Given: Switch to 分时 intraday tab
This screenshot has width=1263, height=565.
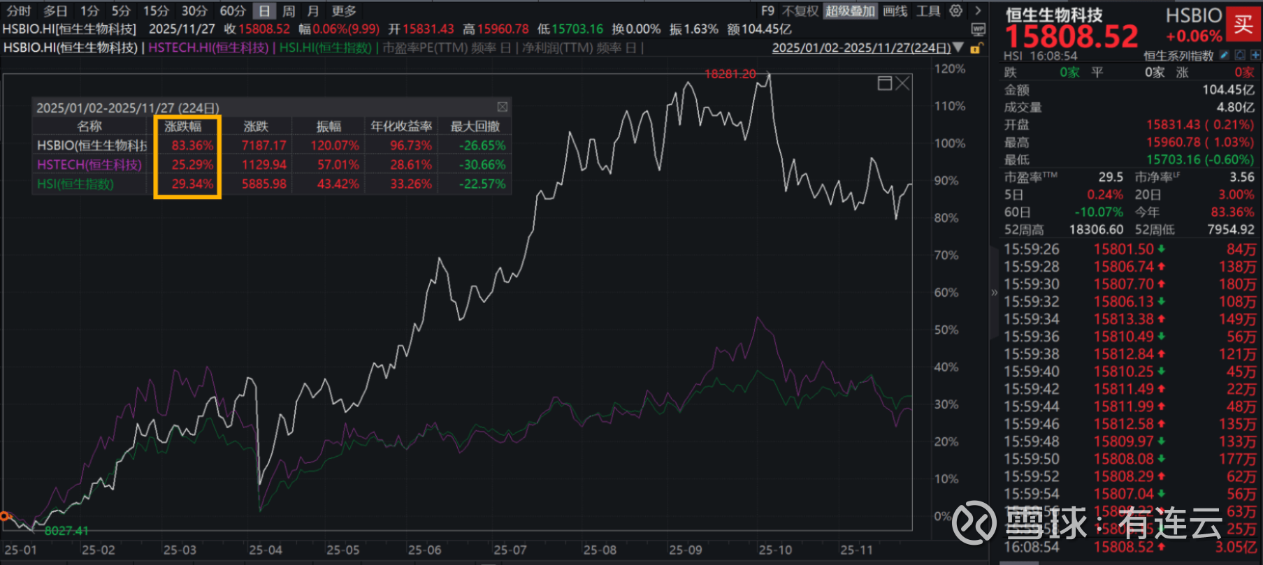Looking at the screenshot, I should [19, 11].
